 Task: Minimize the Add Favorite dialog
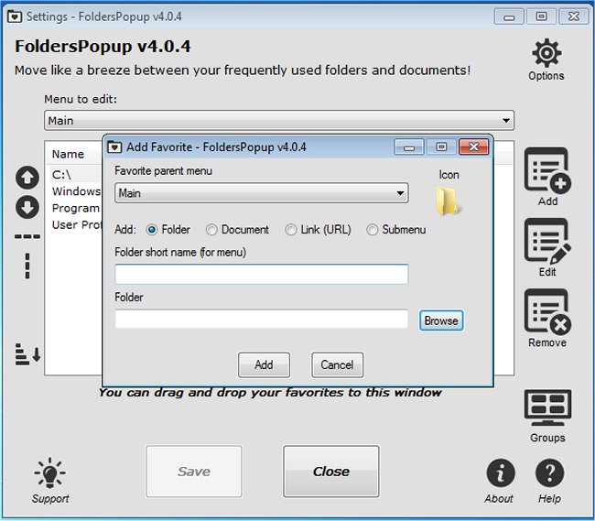click(409, 147)
